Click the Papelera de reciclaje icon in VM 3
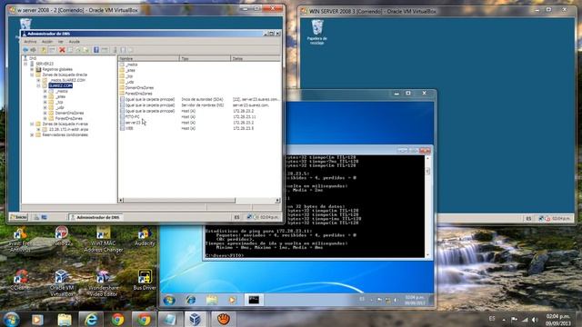 (x=317, y=33)
